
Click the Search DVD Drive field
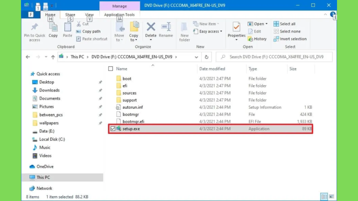click(274, 57)
